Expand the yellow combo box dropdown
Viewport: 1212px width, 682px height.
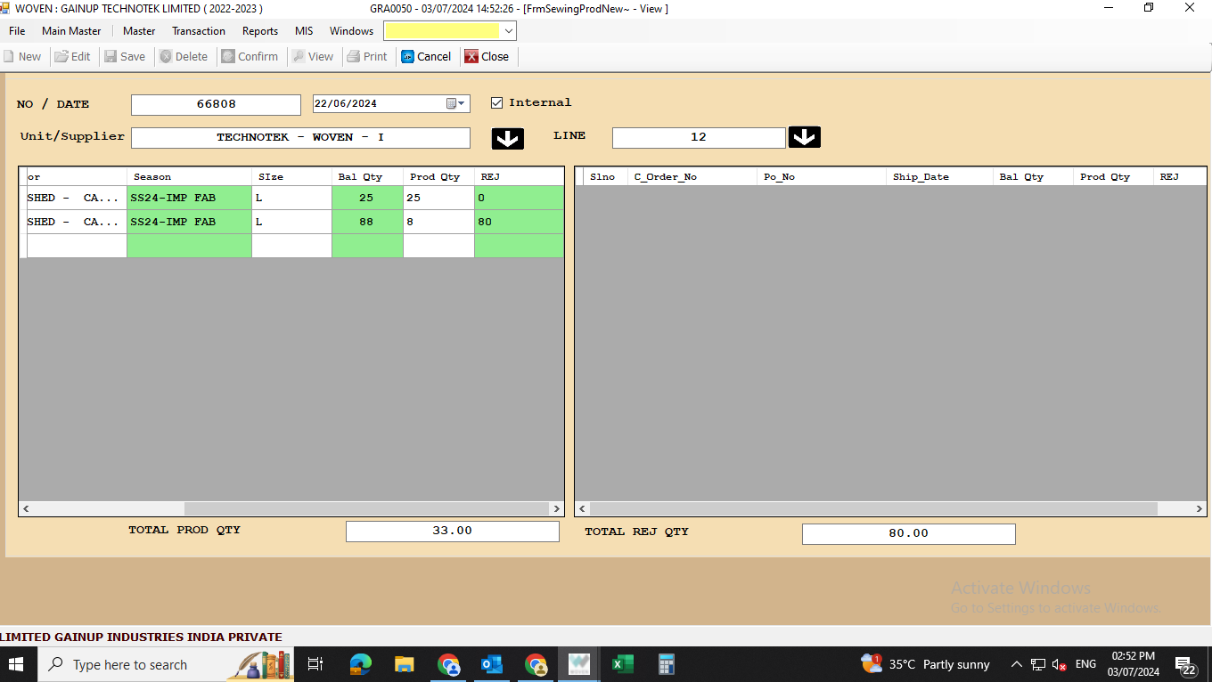click(508, 31)
